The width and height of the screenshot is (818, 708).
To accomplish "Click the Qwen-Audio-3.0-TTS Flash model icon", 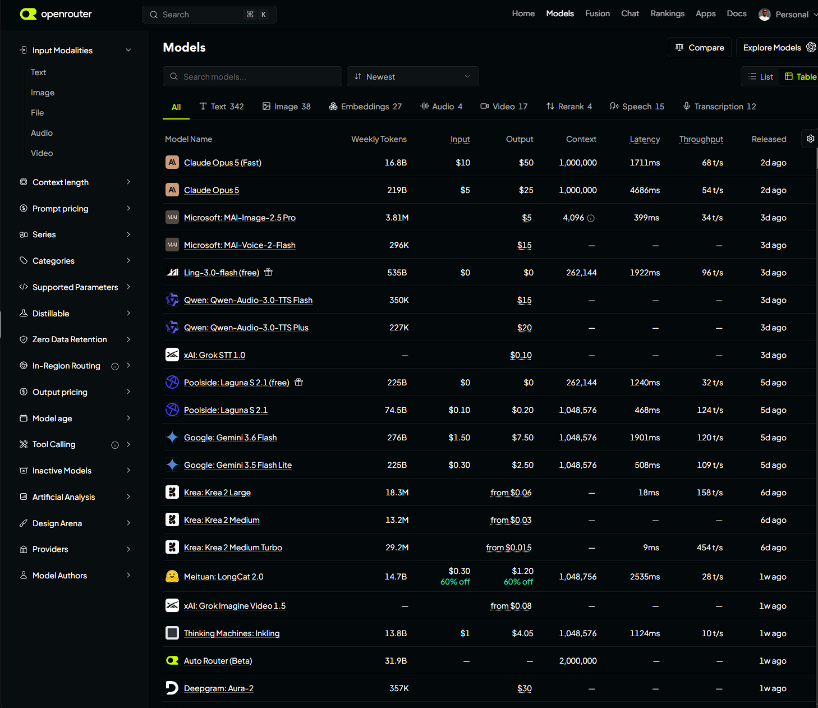I will pyautogui.click(x=172, y=300).
